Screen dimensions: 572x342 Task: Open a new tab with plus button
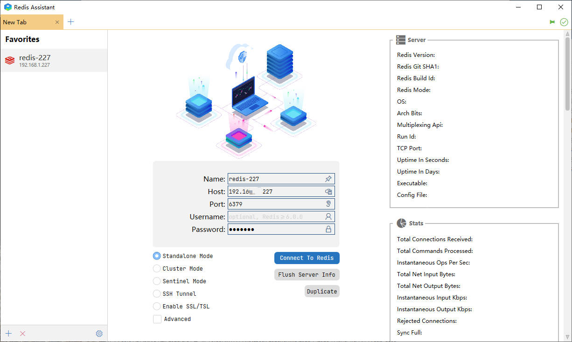(x=71, y=22)
